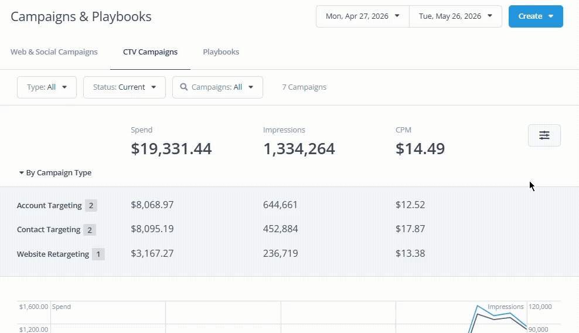The image size is (579, 333).
Task: Open the Campaigns: All filter dropdown
Action: [217, 87]
